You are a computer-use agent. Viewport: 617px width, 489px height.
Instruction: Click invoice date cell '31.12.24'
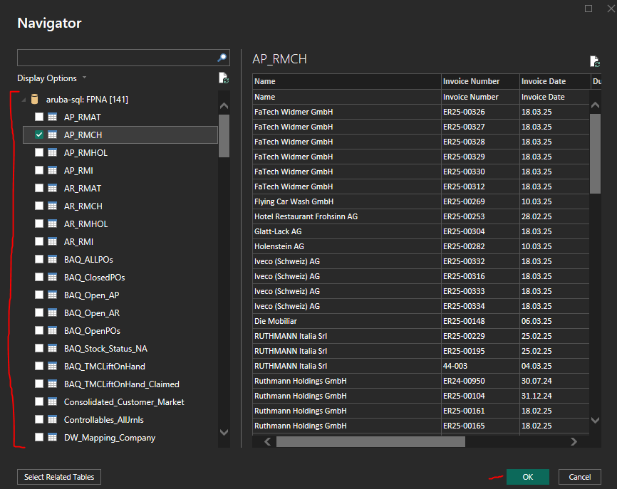coord(555,396)
